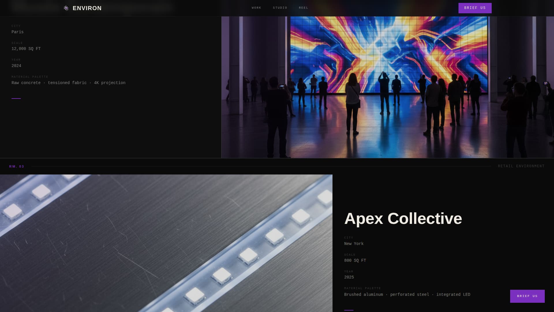Select the Paris city value

click(x=18, y=32)
